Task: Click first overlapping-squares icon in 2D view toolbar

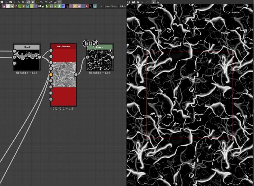Action: 129,2
